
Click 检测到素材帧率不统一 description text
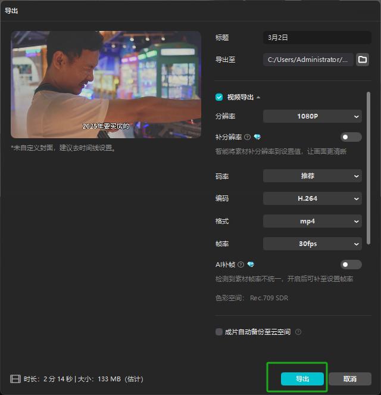coord(285,279)
